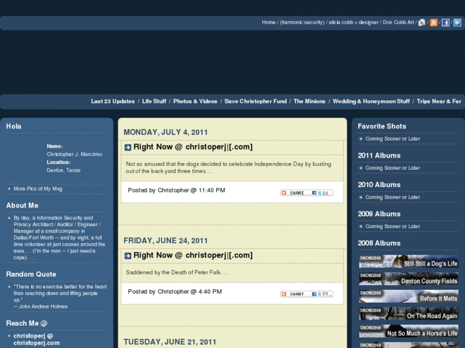Open the Facebook icon in the header
The image size is (465, 348).
tap(445, 22)
